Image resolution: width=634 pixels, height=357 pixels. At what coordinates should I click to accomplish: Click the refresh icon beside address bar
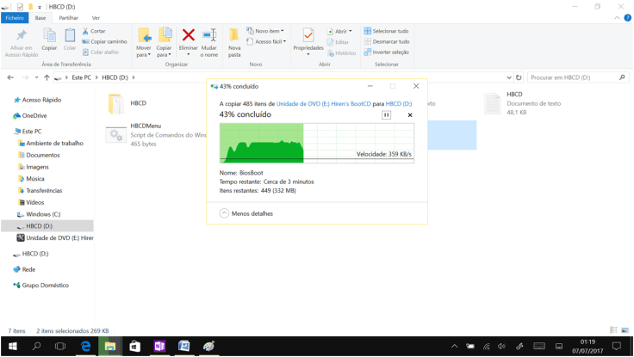point(519,77)
